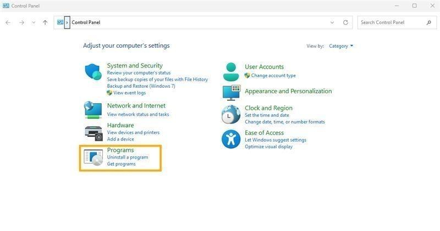Open Appearance and Personalization monitor icon
440x231 pixels.
[232, 93]
